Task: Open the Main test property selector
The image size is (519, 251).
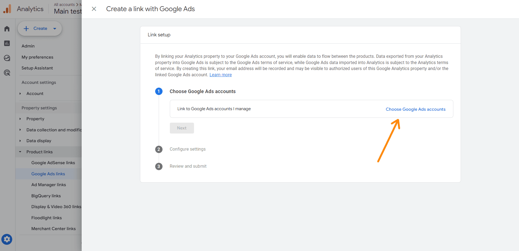Action: coord(68,11)
